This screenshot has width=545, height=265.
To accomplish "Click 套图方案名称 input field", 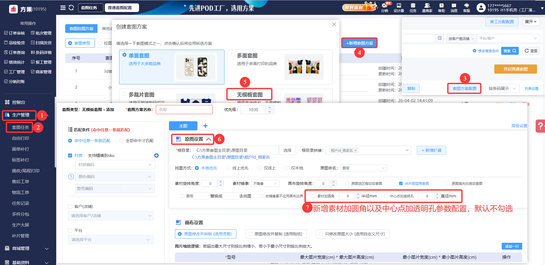I will [x=184, y=110].
